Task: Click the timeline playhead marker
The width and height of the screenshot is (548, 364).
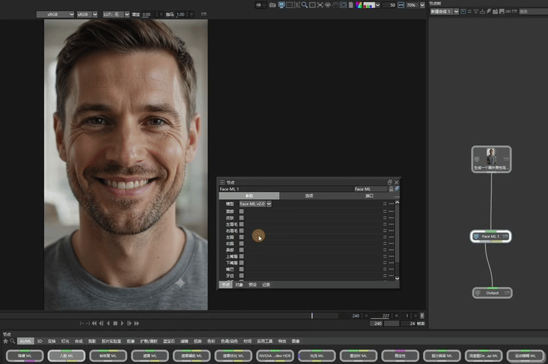Action: (x=312, y=316)
